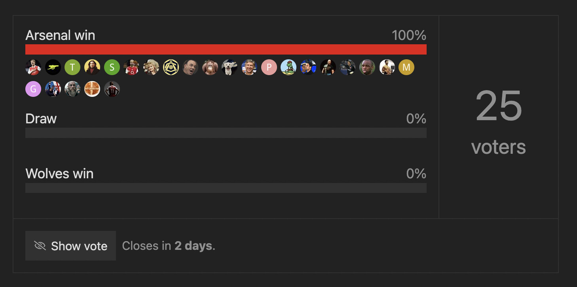Open the green 'T' letter avatar
This screenshot has width=577, height=287.
(72, 67)
